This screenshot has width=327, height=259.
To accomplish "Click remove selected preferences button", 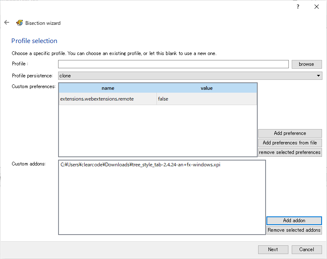I will [x=290, y=152].
